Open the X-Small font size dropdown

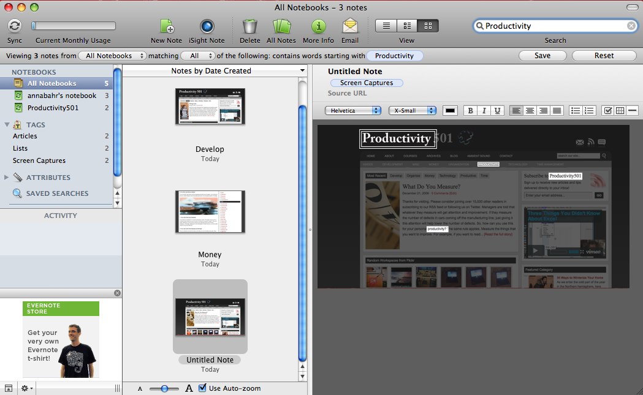click(x=413, y=111)
